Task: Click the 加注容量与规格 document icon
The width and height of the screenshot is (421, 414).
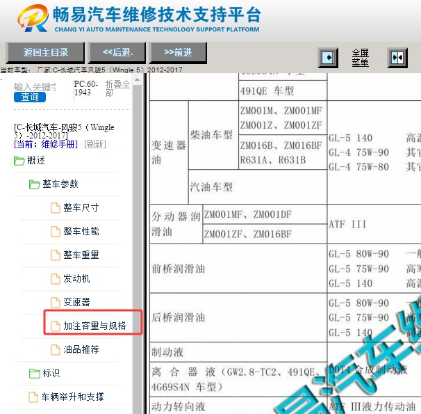Action: pos(56,326)
